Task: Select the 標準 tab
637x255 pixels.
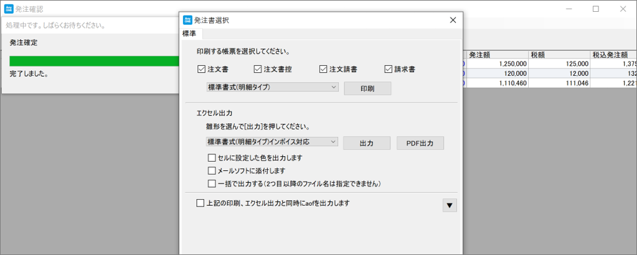Action: (x=189, y=33)
